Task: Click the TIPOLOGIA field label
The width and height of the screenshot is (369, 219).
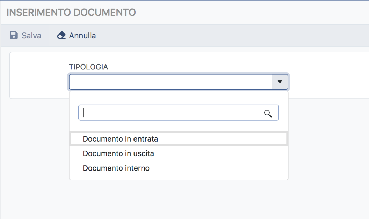Action: (88, 67)
